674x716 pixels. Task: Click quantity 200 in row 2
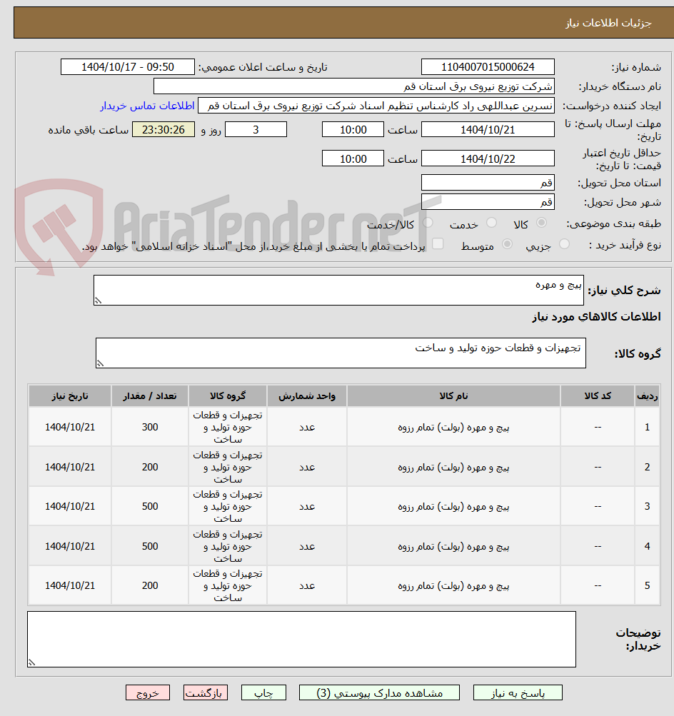point(150,467)
